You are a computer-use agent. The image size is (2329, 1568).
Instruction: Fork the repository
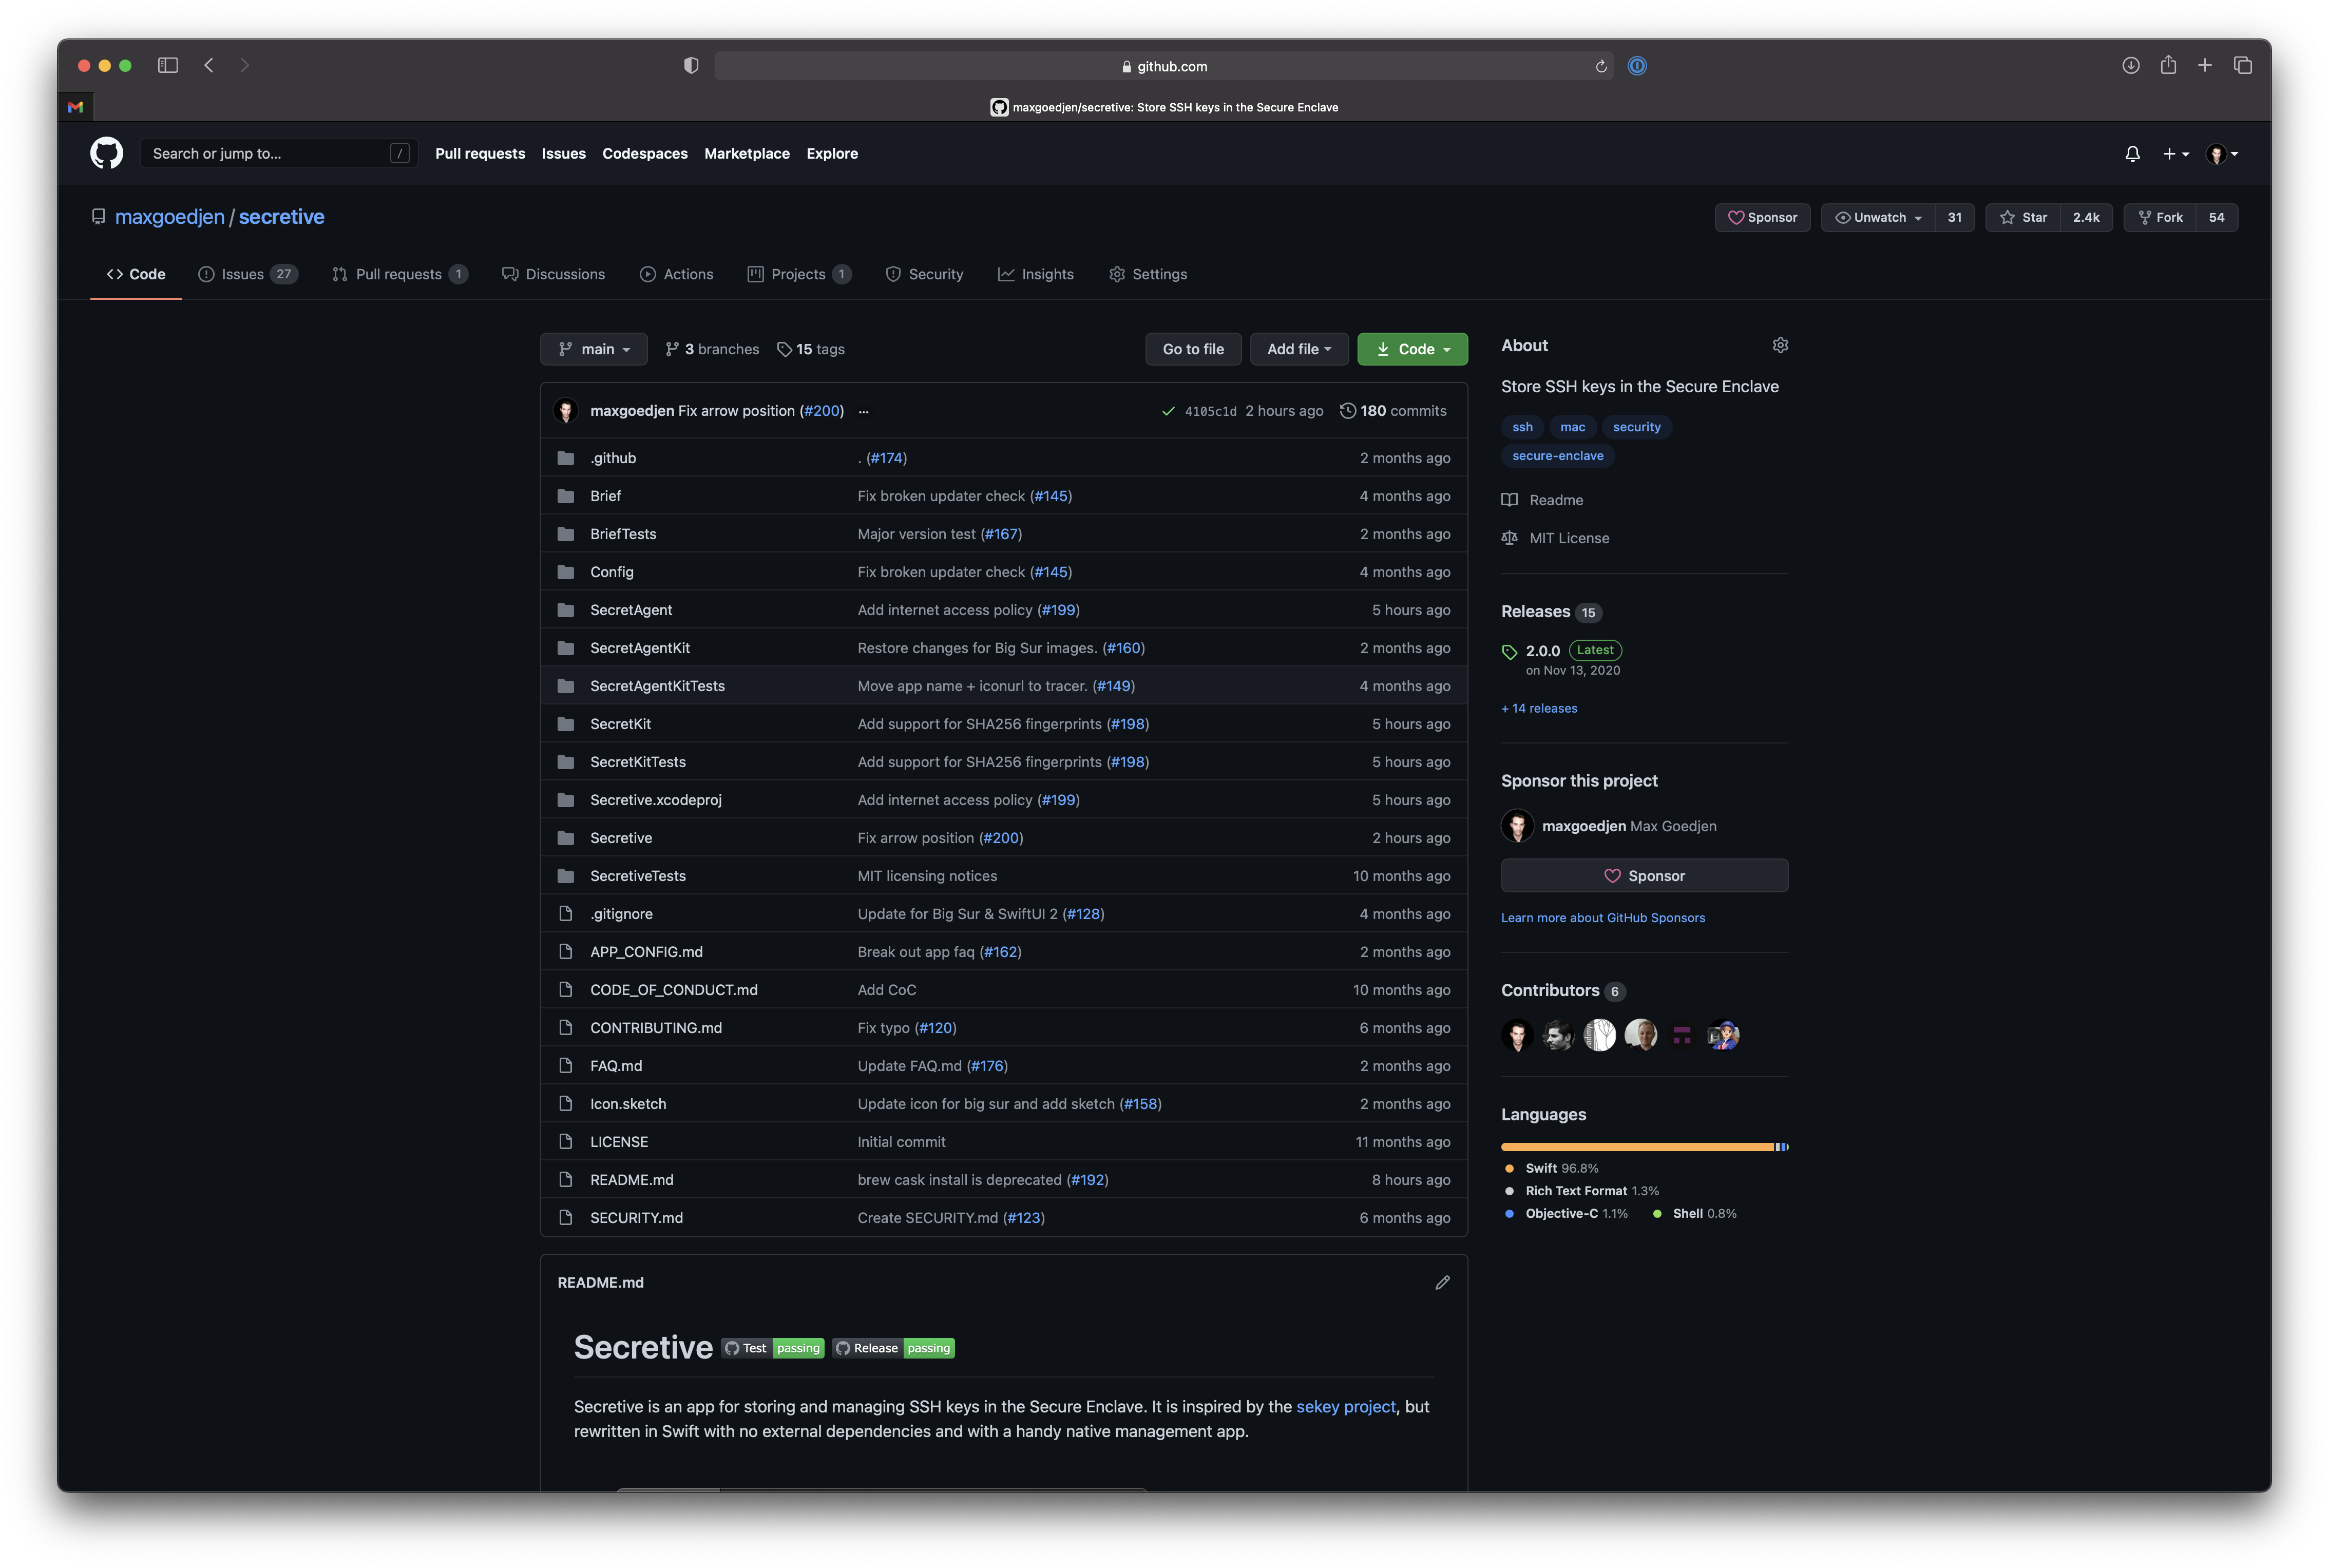[x=2160, y=217]
